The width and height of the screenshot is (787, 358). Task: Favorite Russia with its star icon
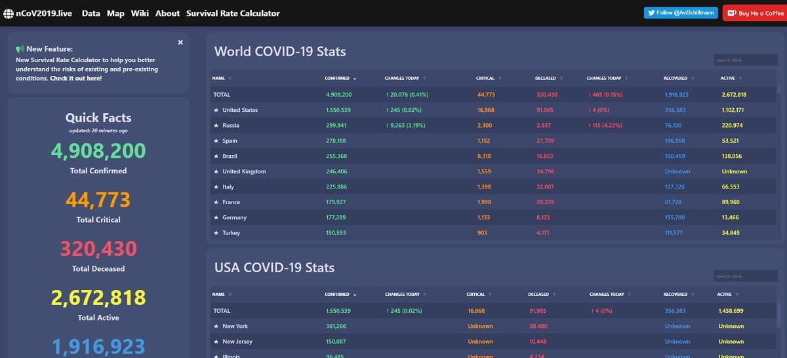click(216, 126)
